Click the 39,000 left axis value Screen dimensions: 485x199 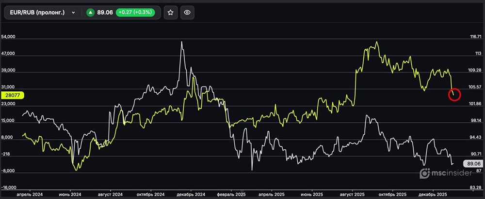(8, 70)
